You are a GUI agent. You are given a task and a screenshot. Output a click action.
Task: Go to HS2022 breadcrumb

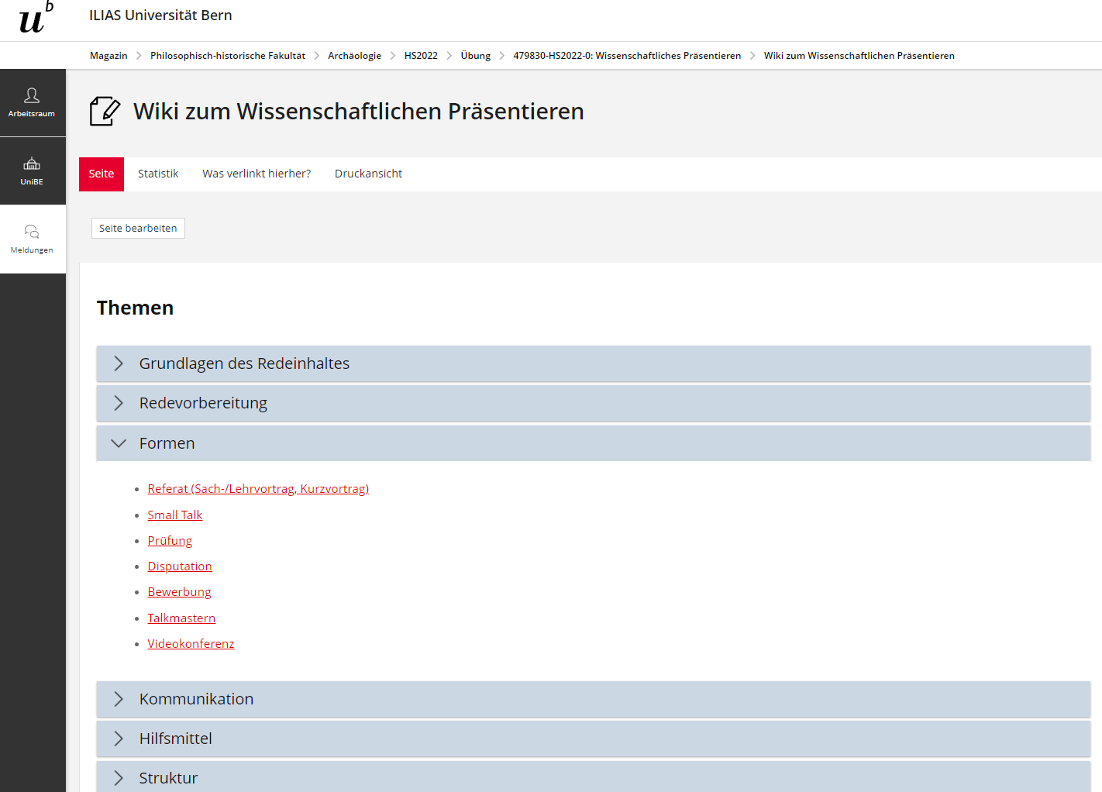click(421, 56)
